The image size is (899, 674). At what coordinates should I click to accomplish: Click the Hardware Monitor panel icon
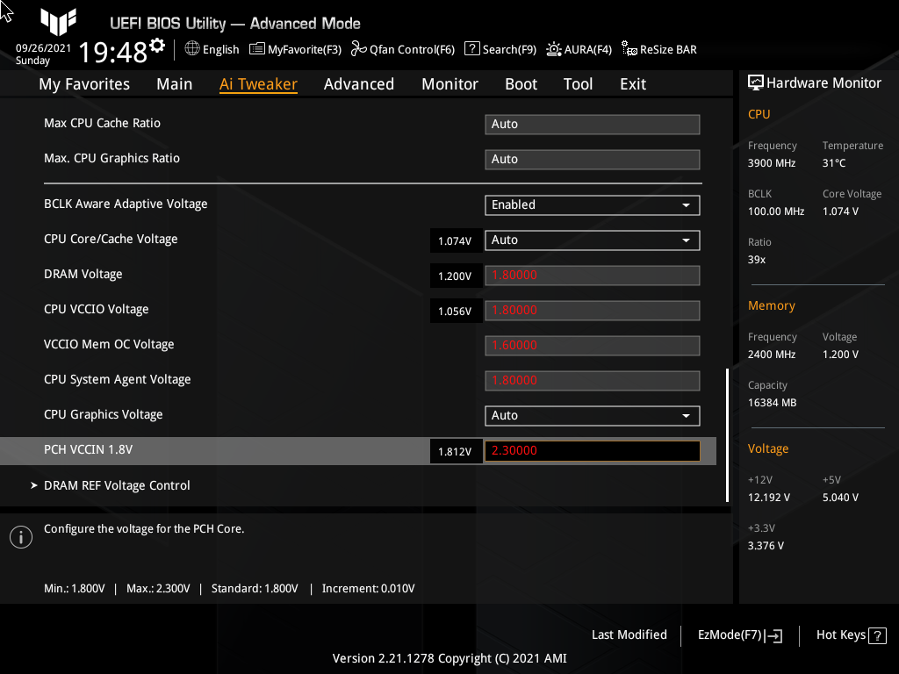pyautogui.click(x=756, y=82)
